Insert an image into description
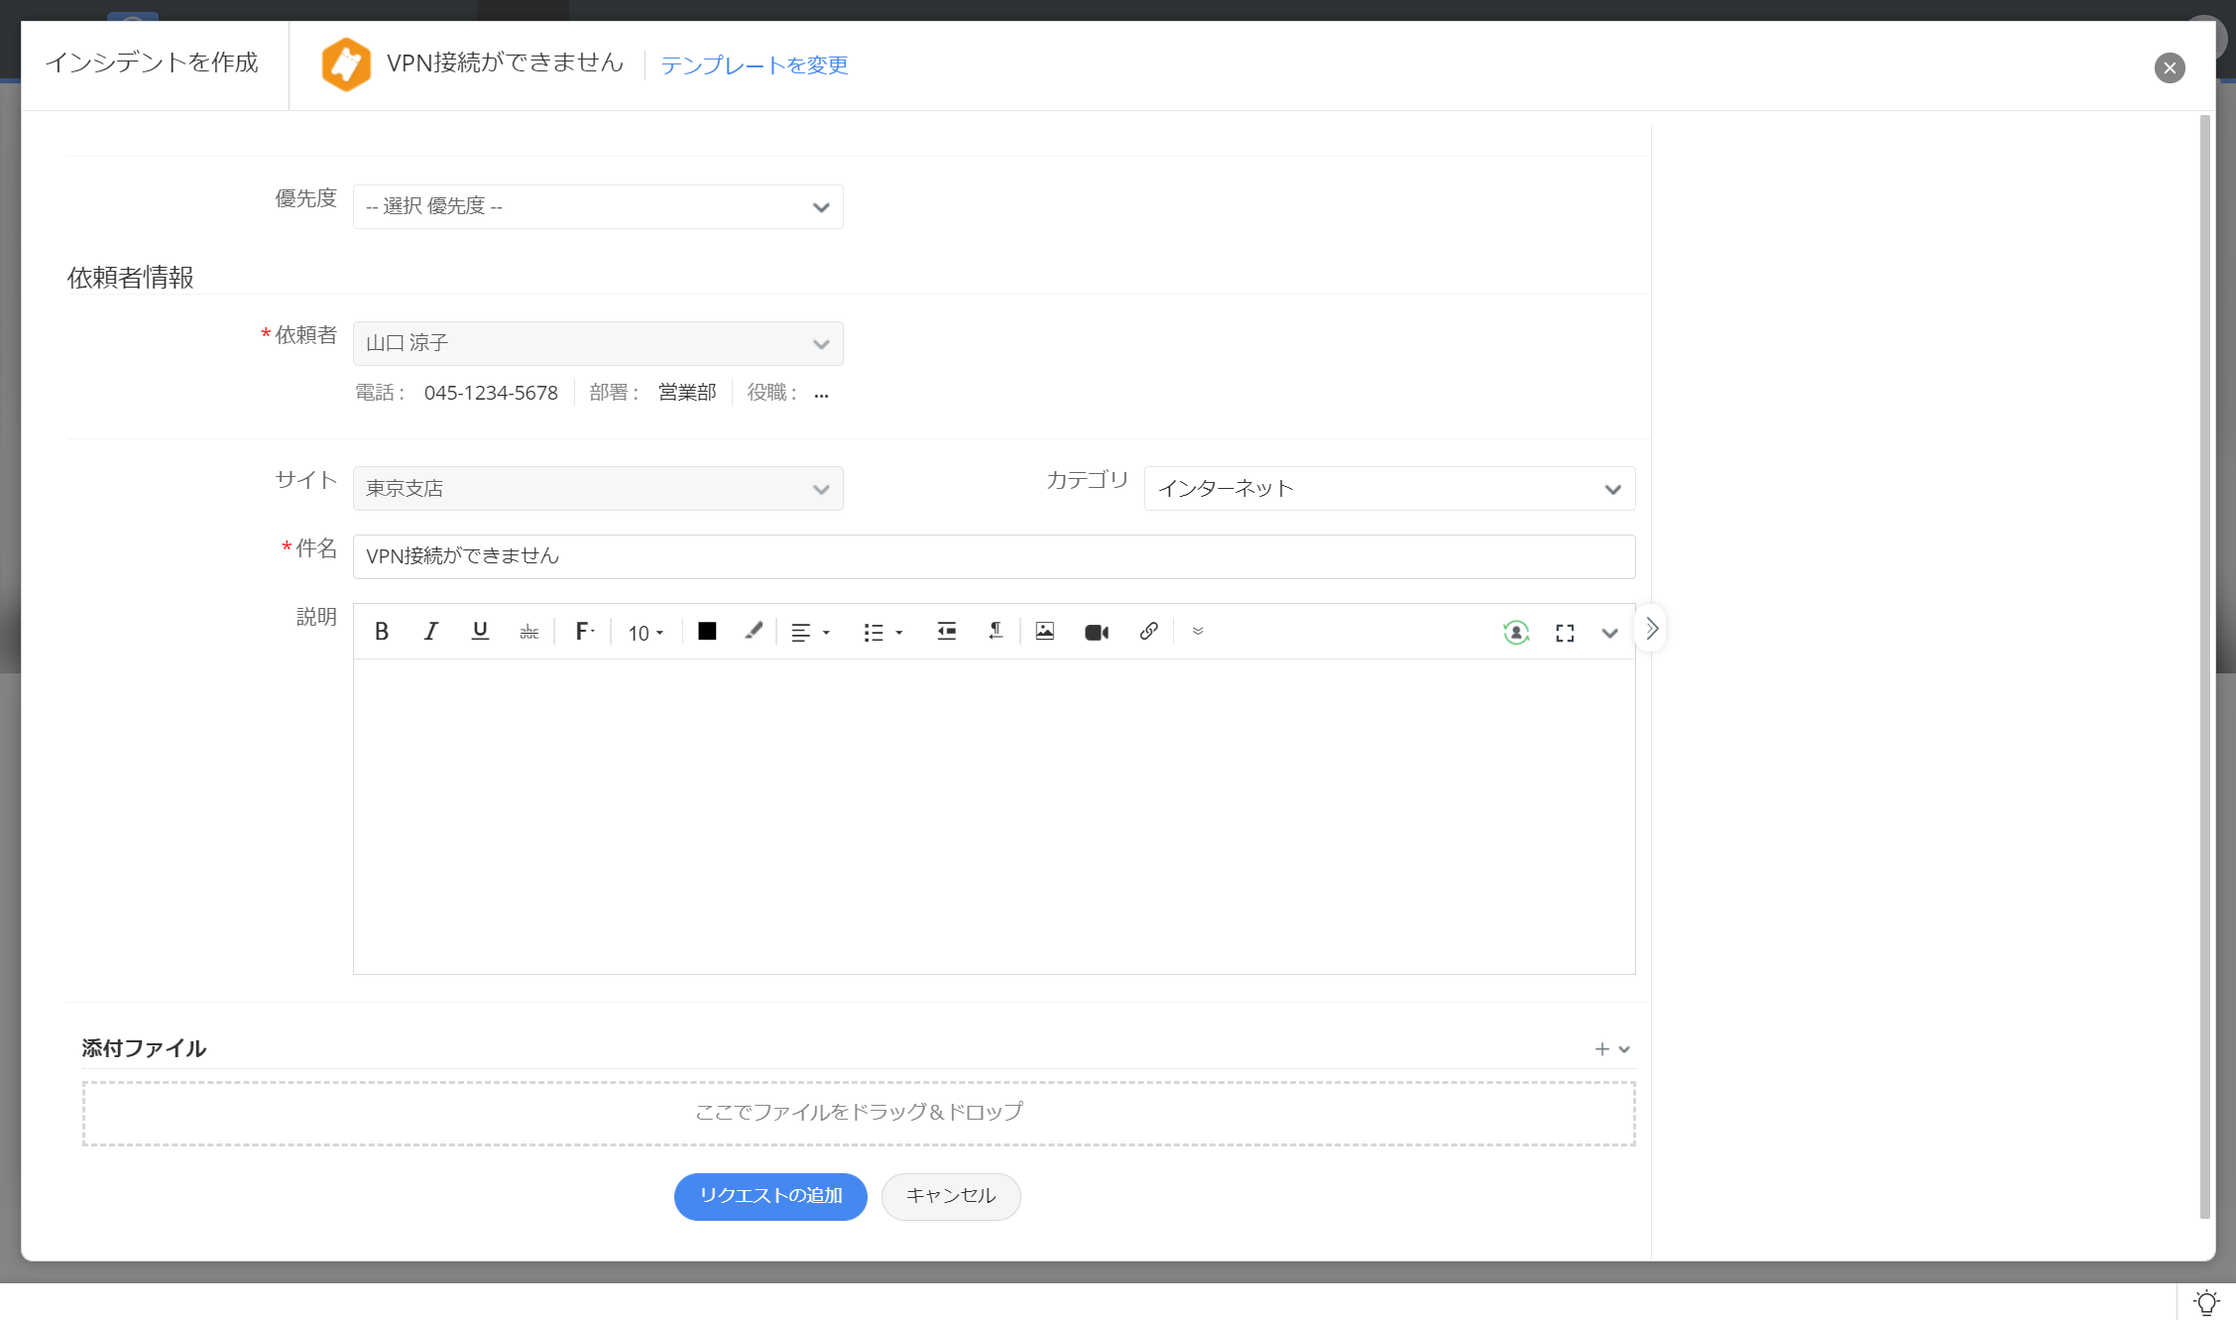The height and width of the screenshot is (1320, 2236). [1045, 632]
